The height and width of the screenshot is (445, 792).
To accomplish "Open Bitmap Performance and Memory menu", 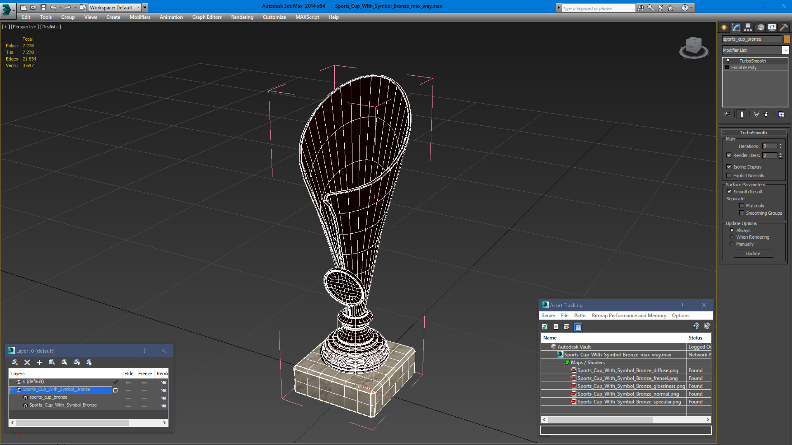I will click(629, 315).
